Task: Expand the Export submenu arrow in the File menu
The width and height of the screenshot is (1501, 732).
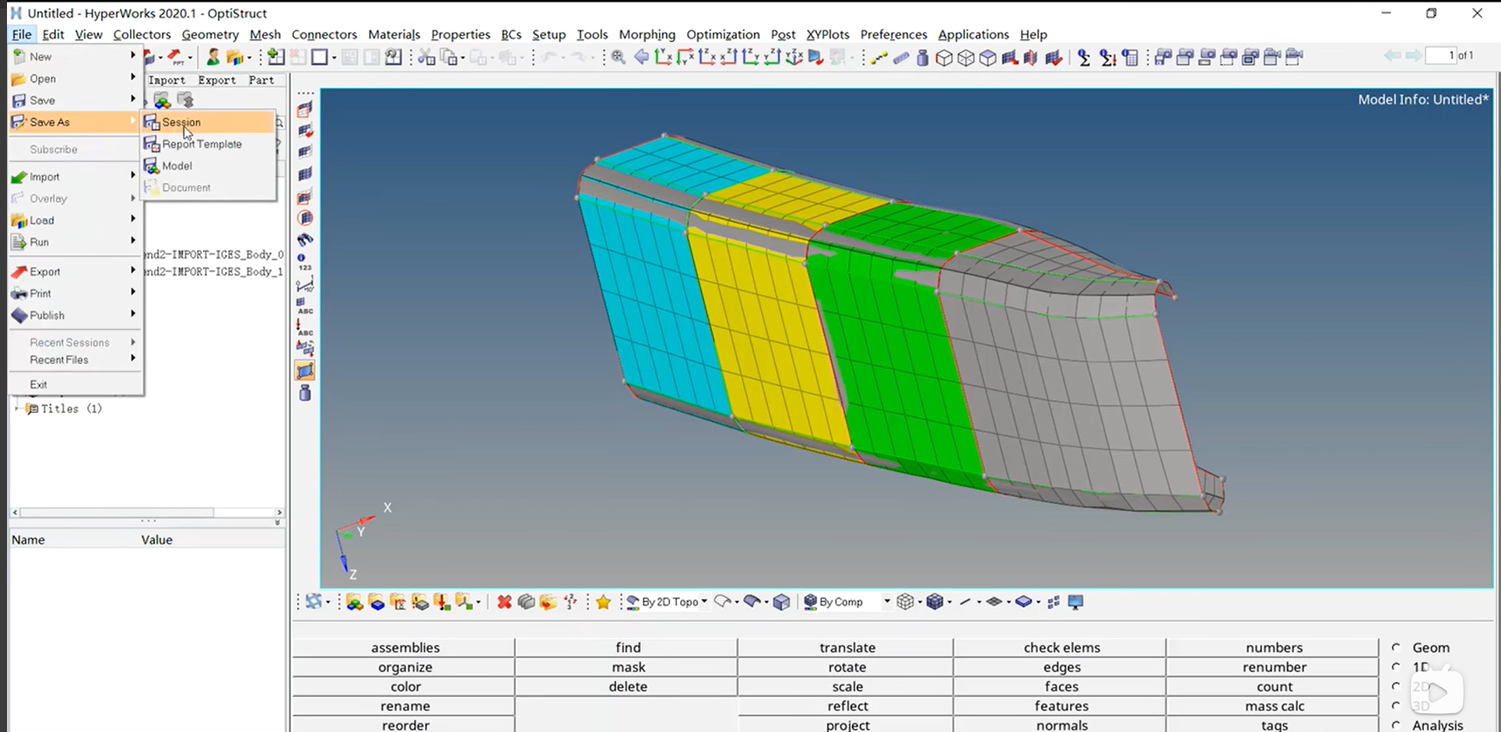Action: tap(133, 271)
